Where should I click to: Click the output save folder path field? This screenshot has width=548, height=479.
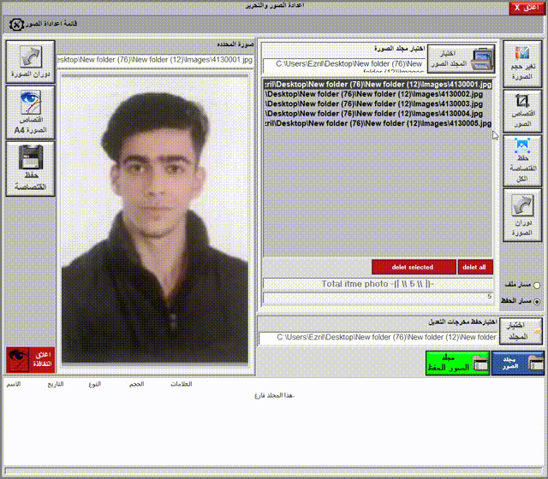(x=378, y=338)
